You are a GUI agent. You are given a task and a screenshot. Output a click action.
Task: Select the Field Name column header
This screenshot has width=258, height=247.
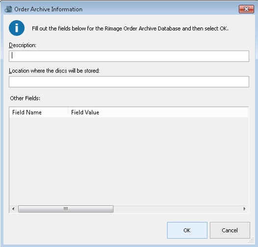(x=38, y=112)
